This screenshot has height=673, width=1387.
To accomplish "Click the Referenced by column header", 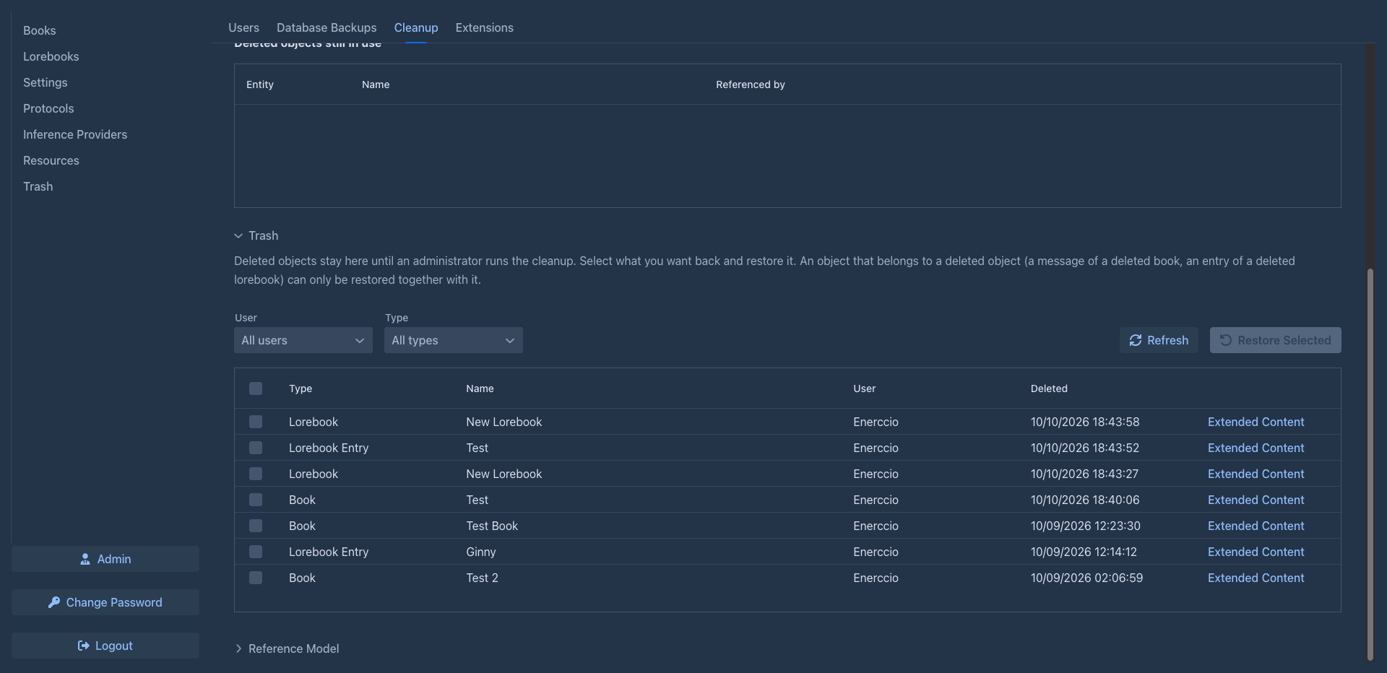I will (x=750, y=84).
